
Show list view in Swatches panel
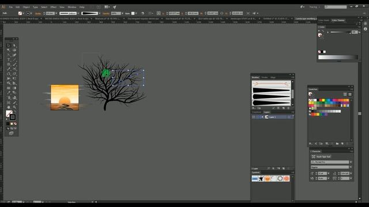pos(345,94)
